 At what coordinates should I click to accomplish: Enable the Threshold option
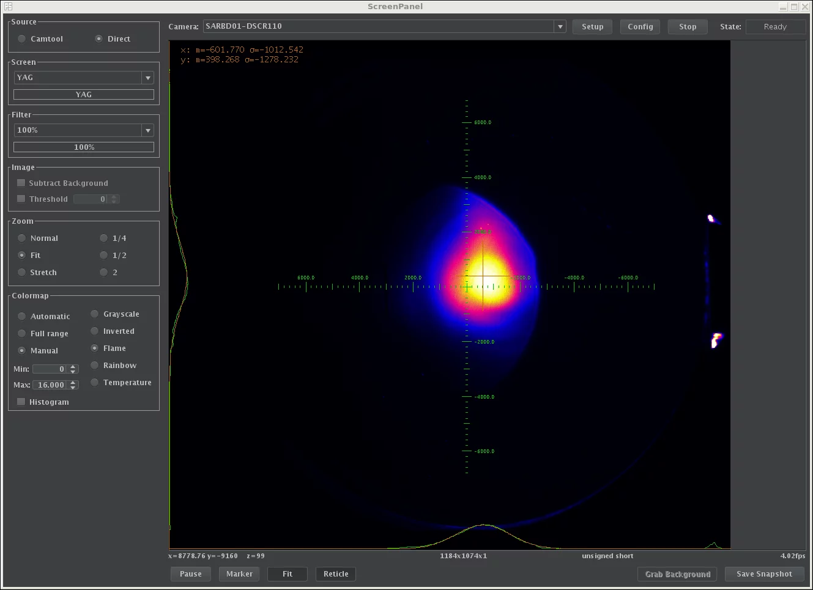click(21, 199)
